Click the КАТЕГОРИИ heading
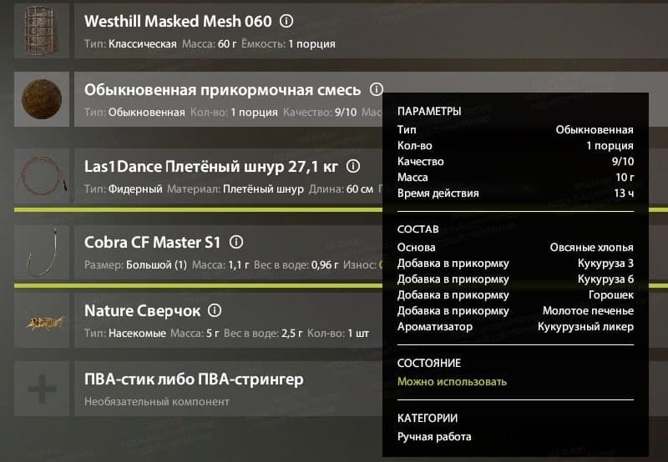668x462 pixels. pos(428,418)
